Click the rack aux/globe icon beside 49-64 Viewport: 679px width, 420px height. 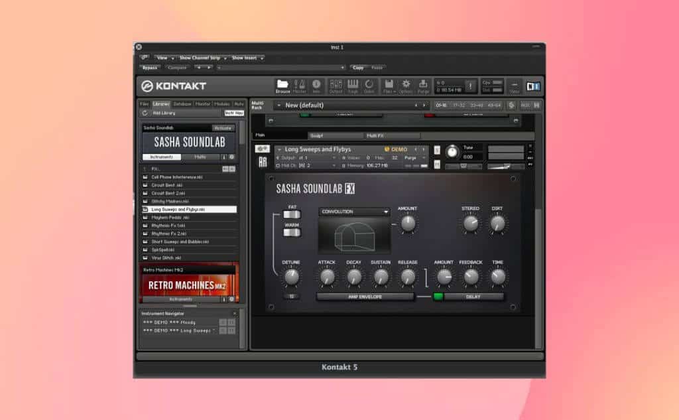(x=511, y=105)
